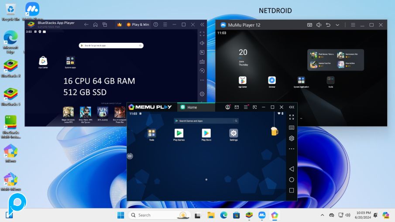Open BlueStacks hamburger menu
395x222 pixels.
point(165,25)
